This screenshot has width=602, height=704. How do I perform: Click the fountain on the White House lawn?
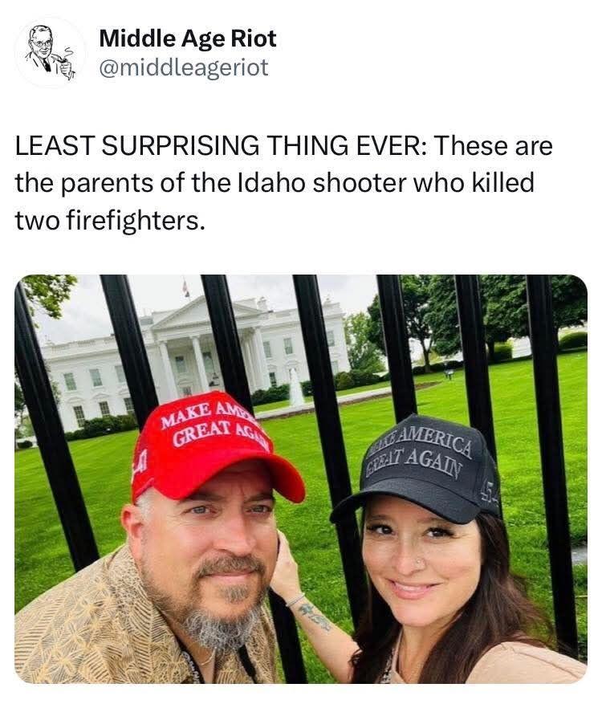click(296, 387)
